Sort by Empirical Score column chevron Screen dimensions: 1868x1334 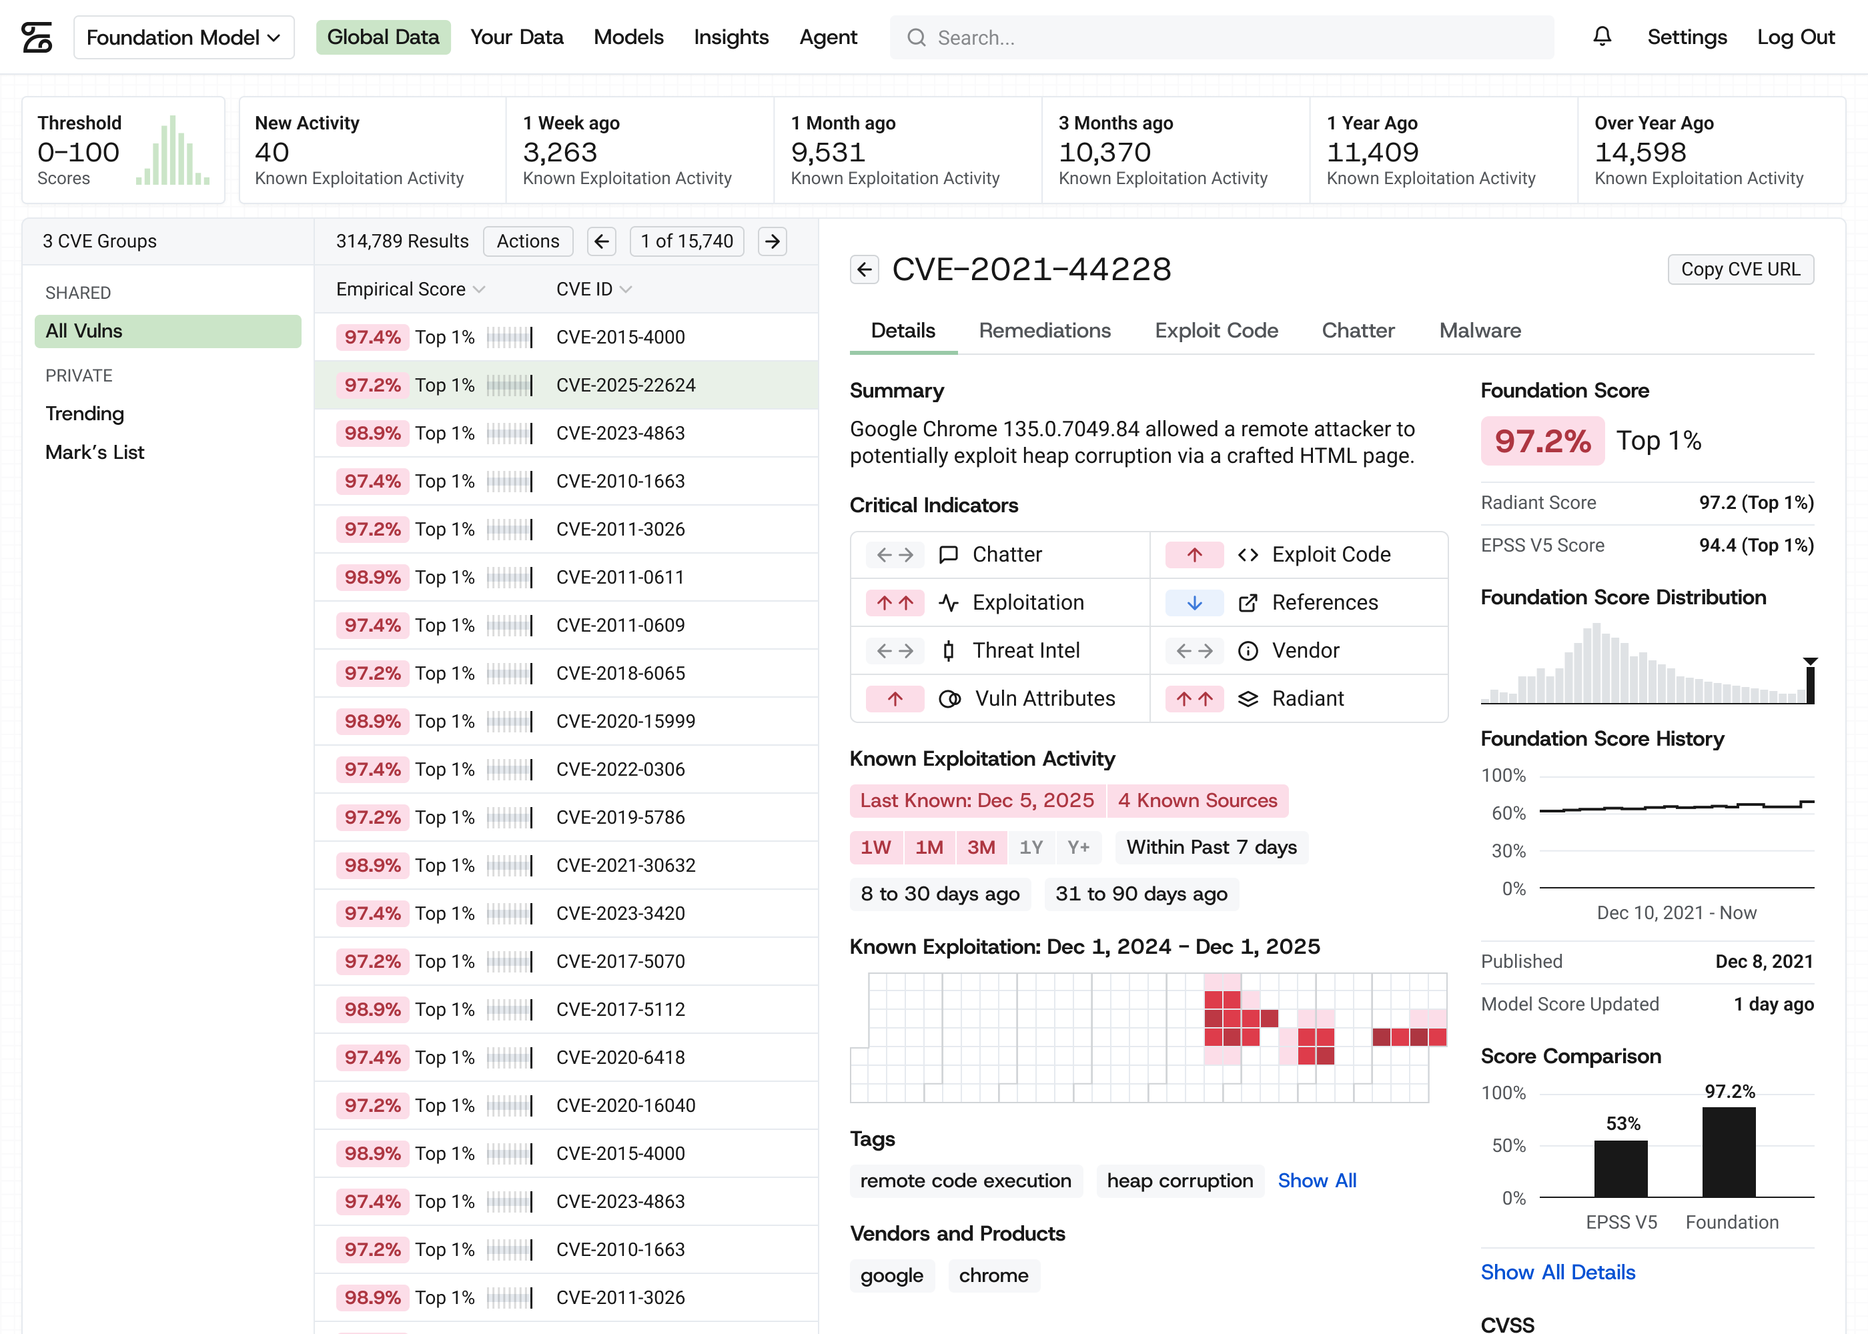[x=480, y=289]
